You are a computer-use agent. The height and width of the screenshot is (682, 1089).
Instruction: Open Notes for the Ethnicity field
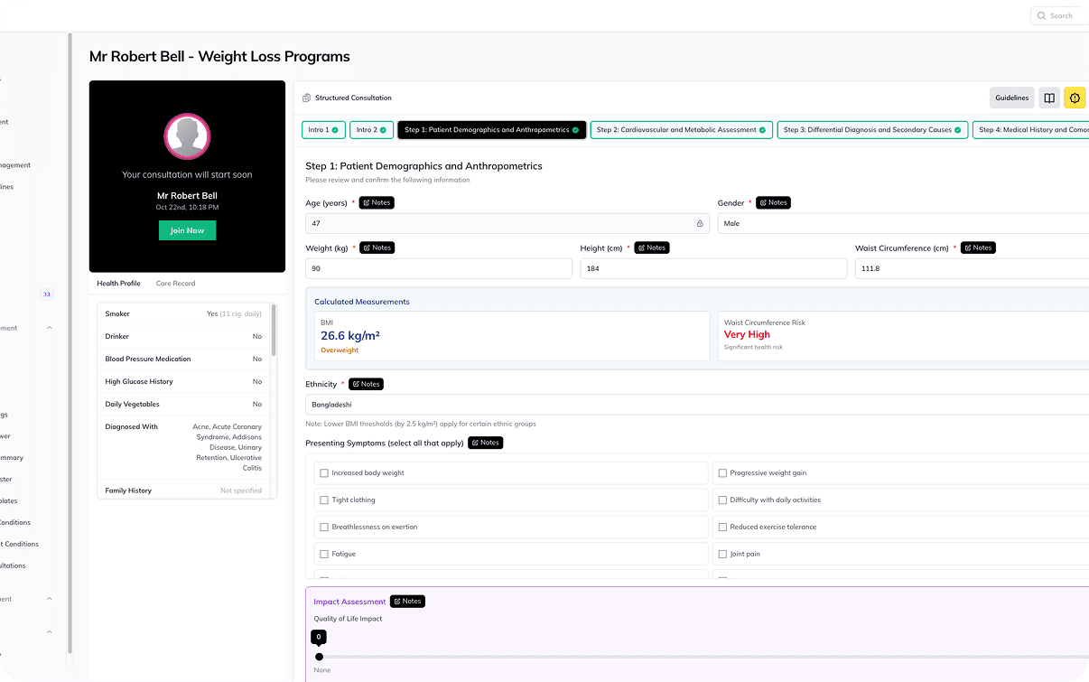pyautogui.click(x=366, y=384)
